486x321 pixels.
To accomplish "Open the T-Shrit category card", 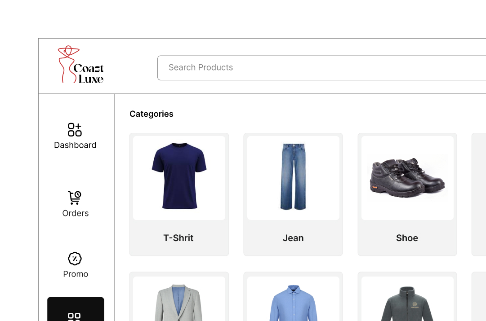I will (x=179, y=194).
